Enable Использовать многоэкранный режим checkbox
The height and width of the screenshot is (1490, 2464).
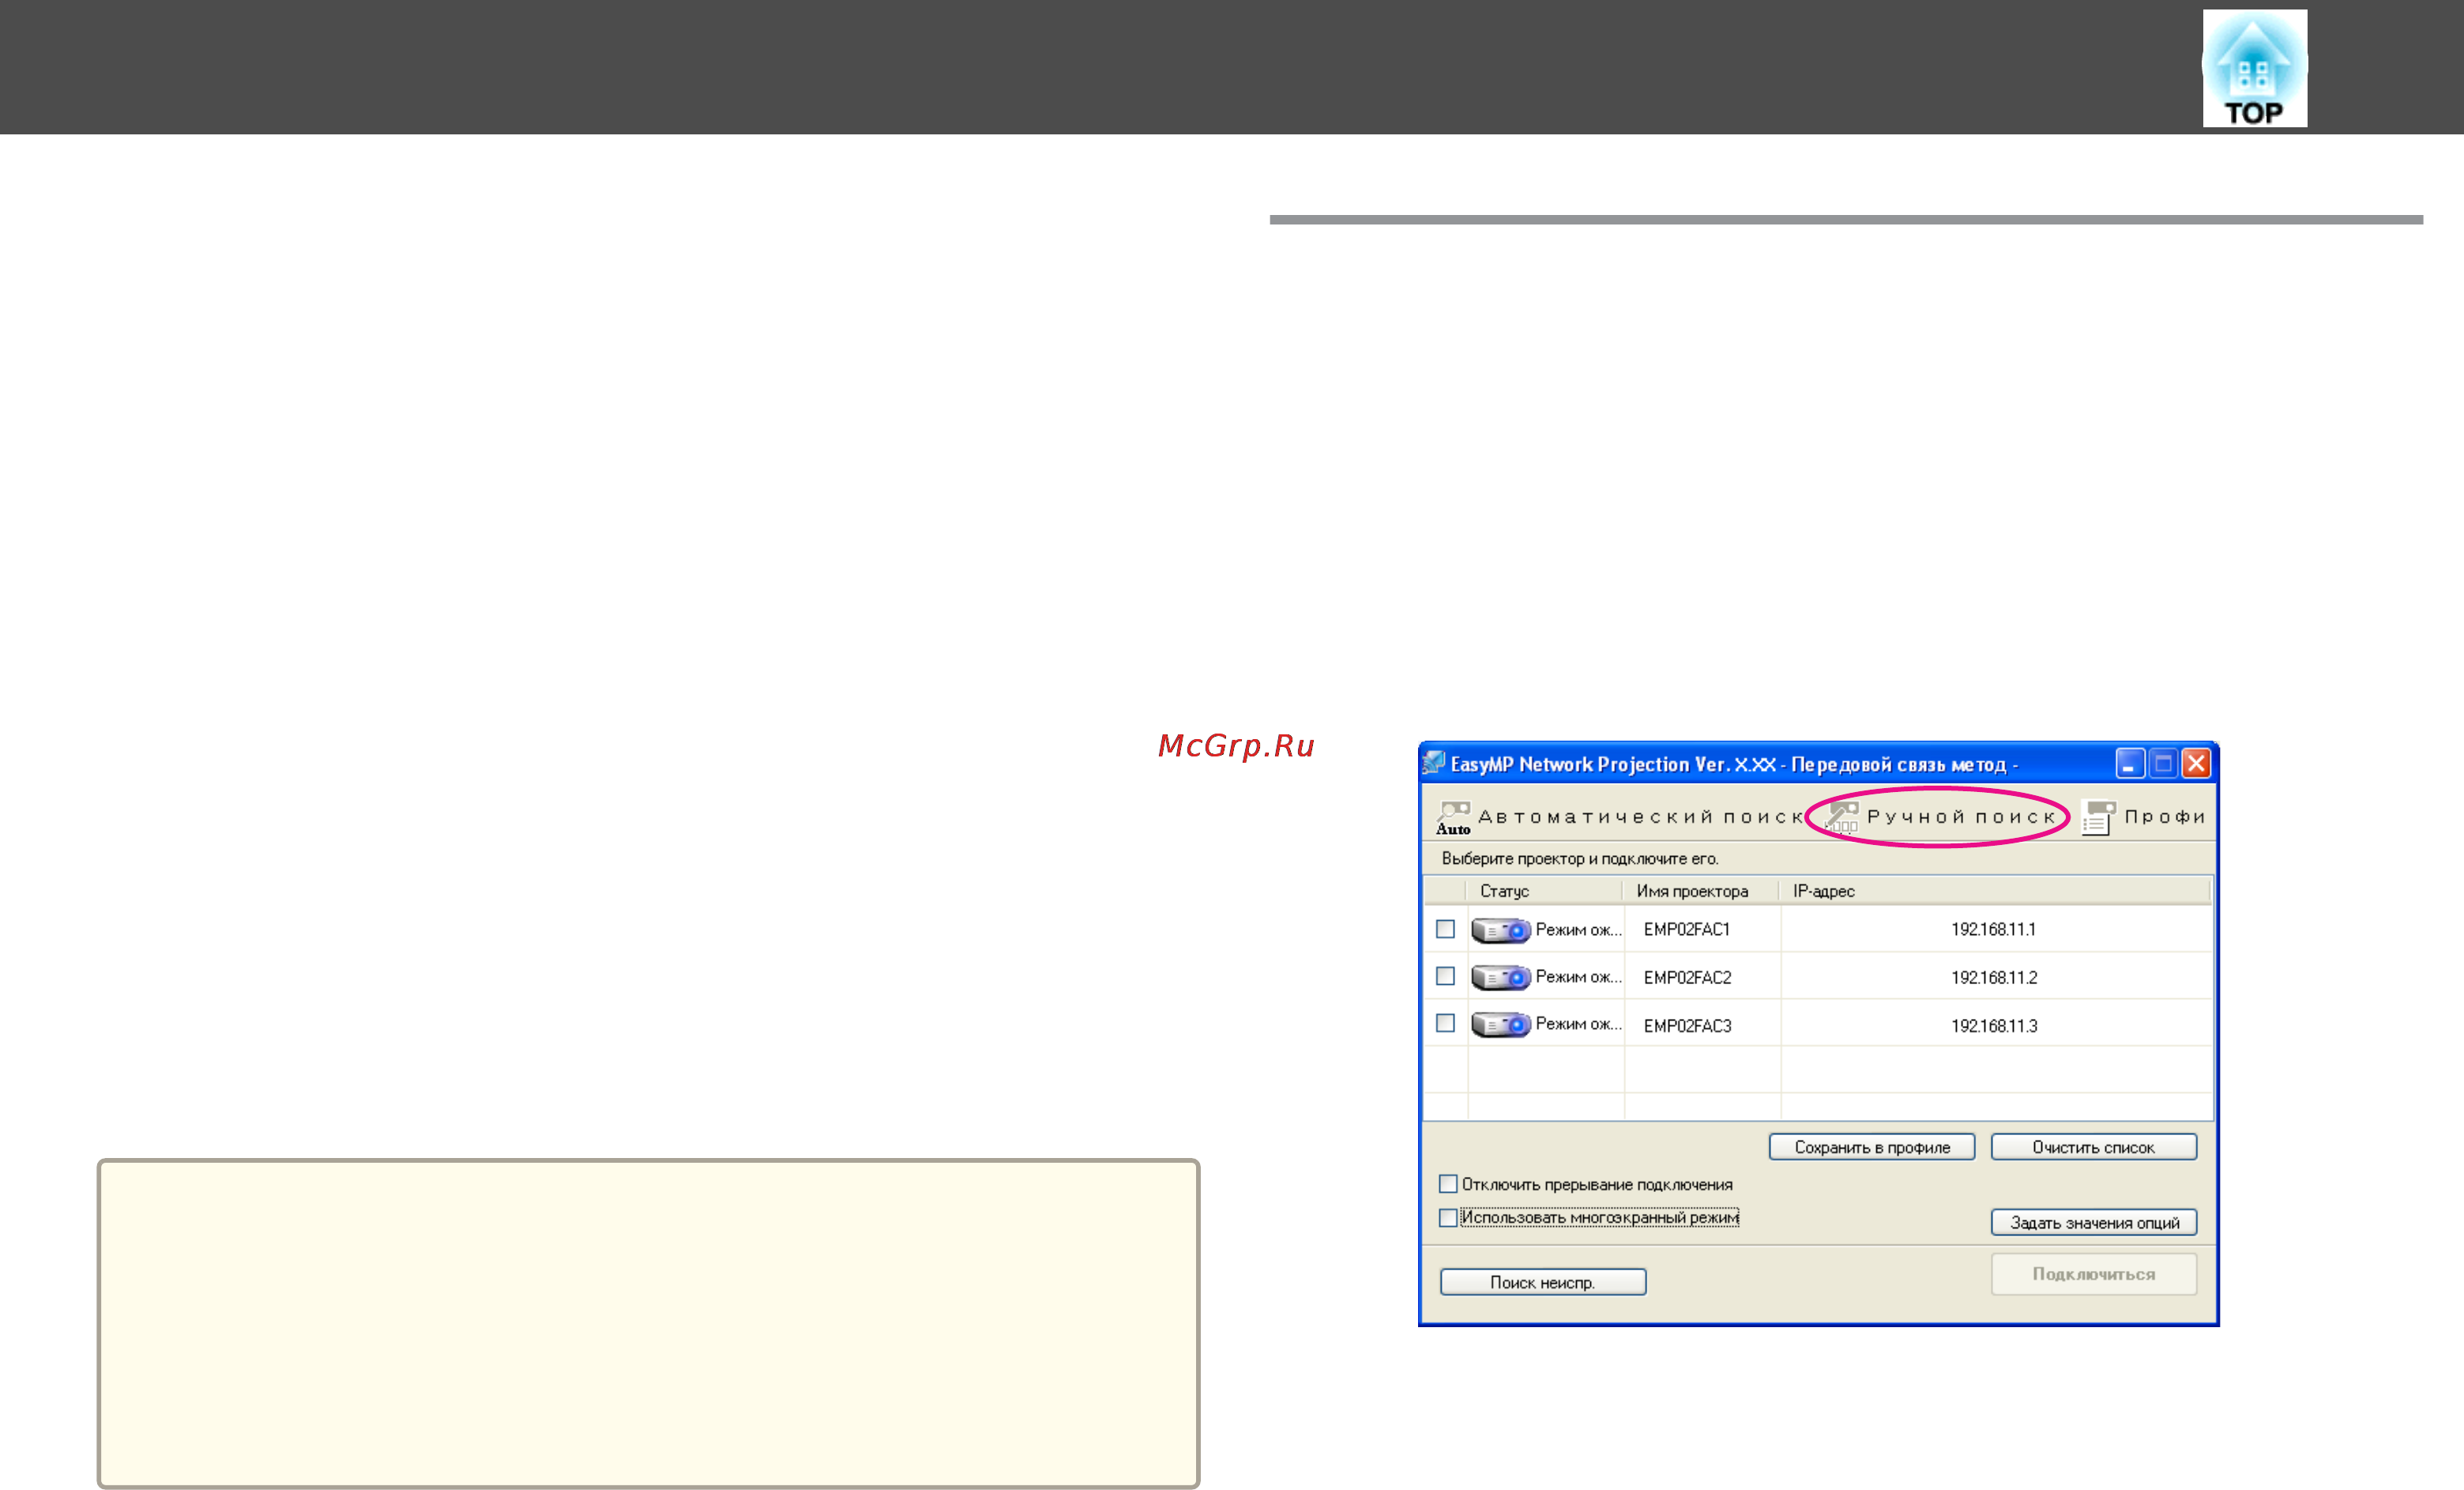(1448, 1217)
